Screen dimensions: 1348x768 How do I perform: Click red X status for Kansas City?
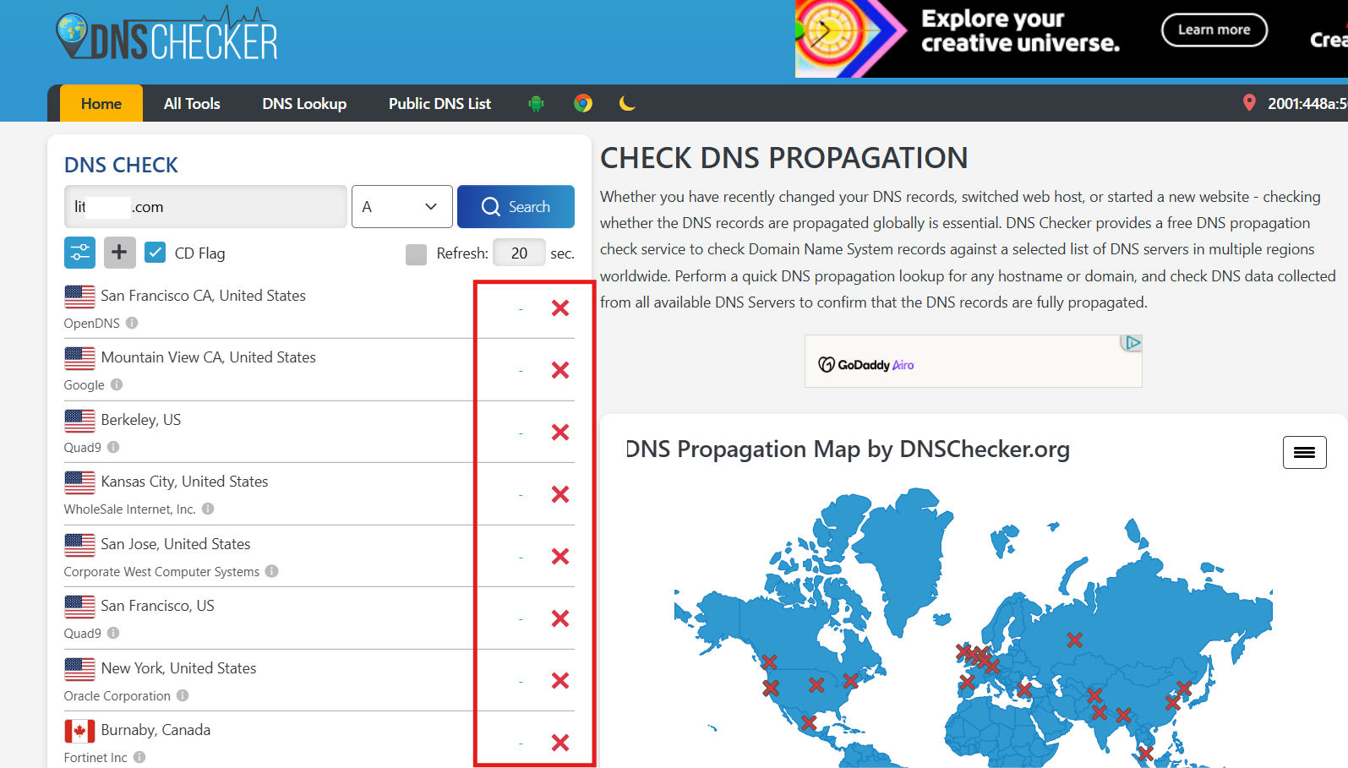(x=559, y=494)
